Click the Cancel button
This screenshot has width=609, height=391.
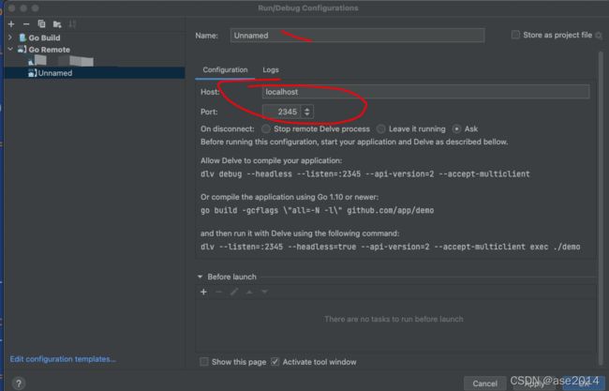pyautogui.click(x=484, y=383)
